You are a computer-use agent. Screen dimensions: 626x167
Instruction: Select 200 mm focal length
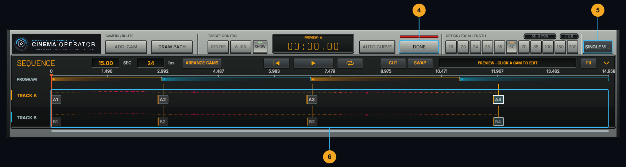click(x=573, y=47)
